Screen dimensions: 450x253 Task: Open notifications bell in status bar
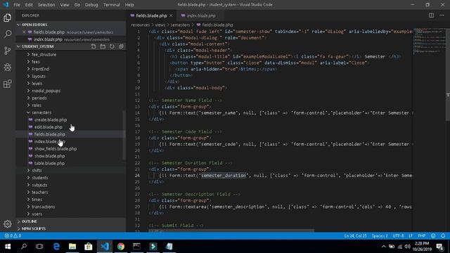(443, 236)
